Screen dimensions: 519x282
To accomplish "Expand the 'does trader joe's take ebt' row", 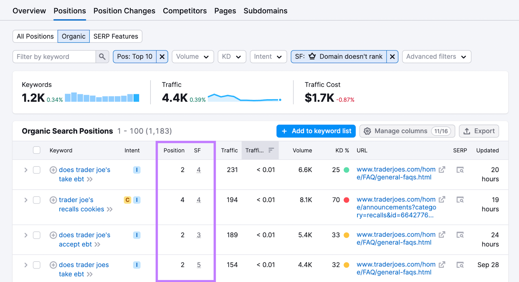I will [x=26, y=170].
